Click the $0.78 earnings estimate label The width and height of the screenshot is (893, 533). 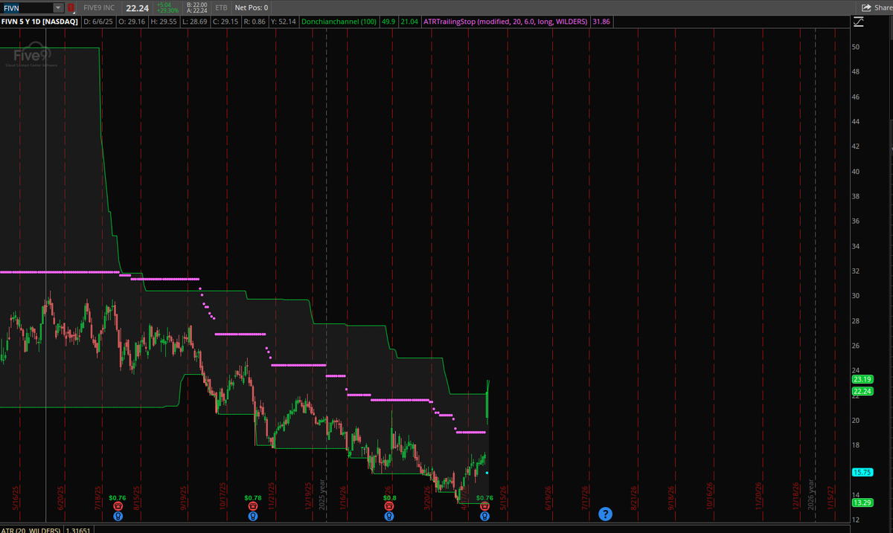[x=253, y=497]
